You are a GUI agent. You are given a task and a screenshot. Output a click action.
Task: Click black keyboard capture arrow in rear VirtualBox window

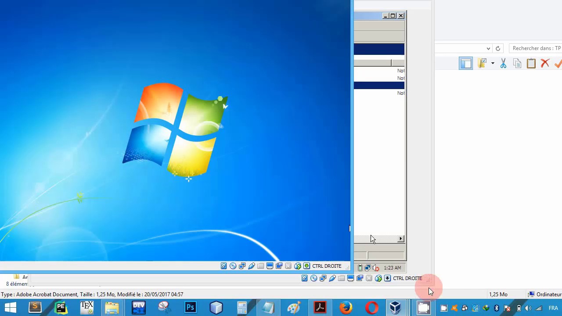pyautogui.click(x=388, y=278)
